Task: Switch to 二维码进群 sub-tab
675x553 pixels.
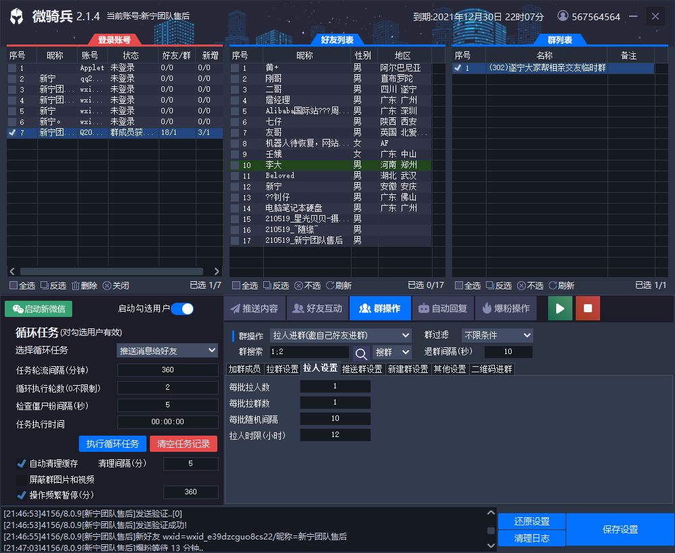Action: pos(492,369)
